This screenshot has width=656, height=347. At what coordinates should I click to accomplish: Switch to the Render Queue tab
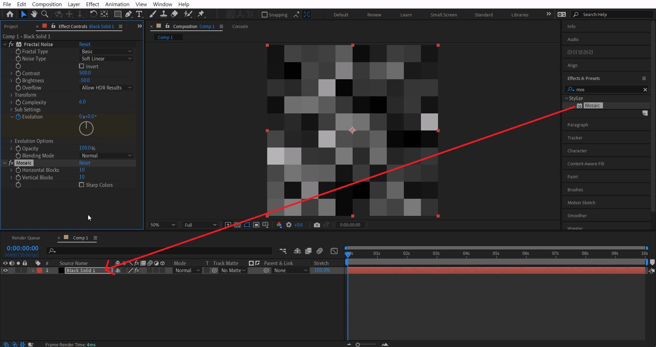[26, 238]
